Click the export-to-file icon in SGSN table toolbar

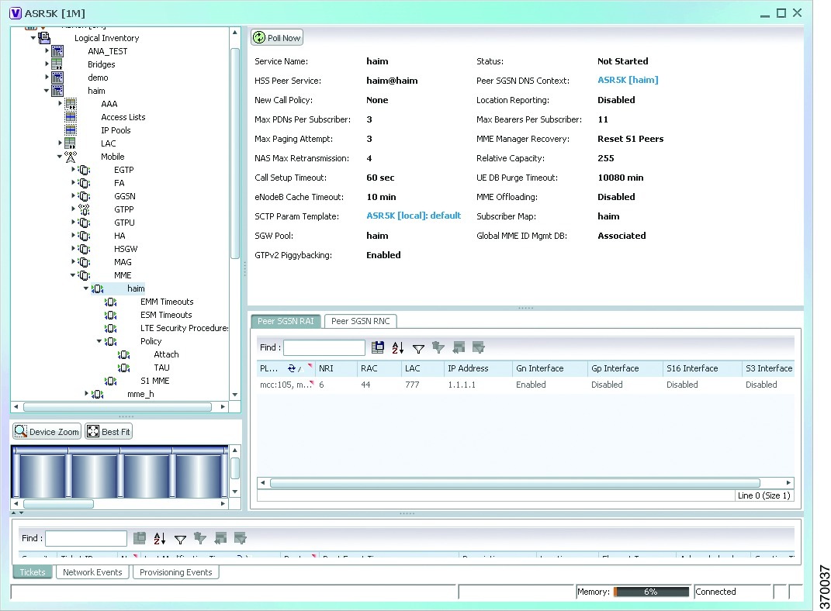pos(378,347)
